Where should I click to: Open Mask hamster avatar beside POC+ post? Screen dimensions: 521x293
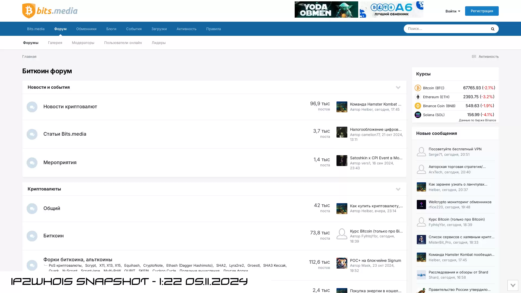342,263
